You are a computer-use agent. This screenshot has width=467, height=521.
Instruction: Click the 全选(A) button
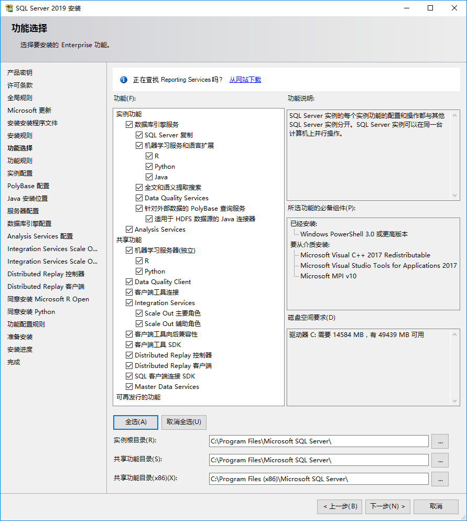coord(136,422)
